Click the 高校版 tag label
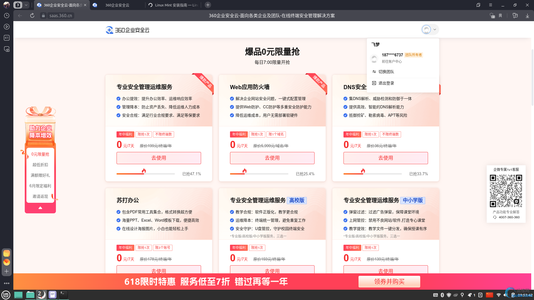This screenshot has height=300, width=534. [297, 200]
